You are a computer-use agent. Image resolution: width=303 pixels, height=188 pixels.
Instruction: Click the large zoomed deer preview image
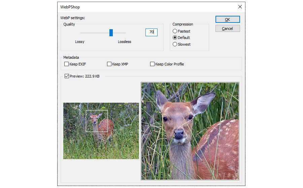pos(190,131)
